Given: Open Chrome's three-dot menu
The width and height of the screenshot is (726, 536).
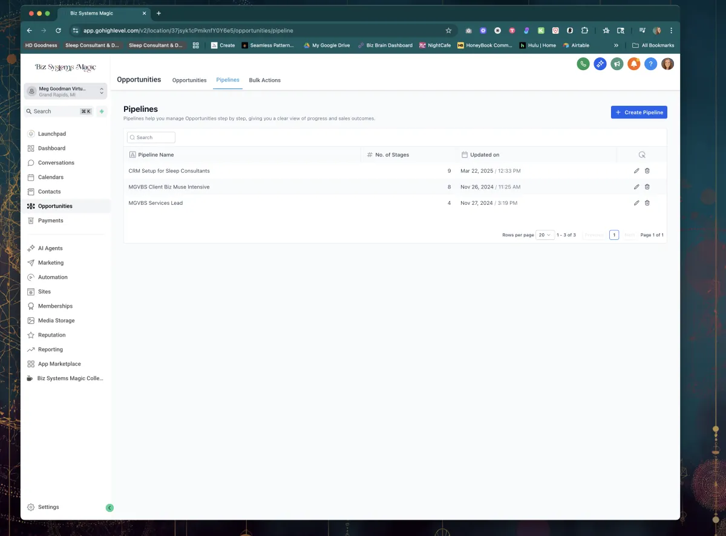Looking at the screenshot, I should click(671, 30).
